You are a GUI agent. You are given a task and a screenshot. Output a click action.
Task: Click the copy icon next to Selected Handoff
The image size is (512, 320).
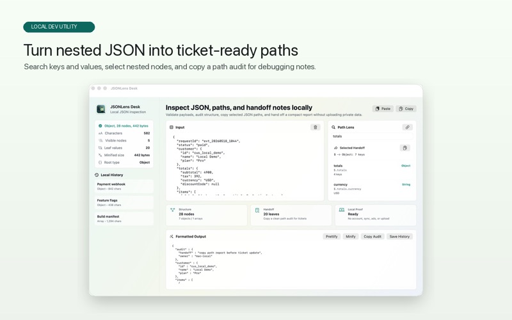pyautogui.click(x=405, y=148)
